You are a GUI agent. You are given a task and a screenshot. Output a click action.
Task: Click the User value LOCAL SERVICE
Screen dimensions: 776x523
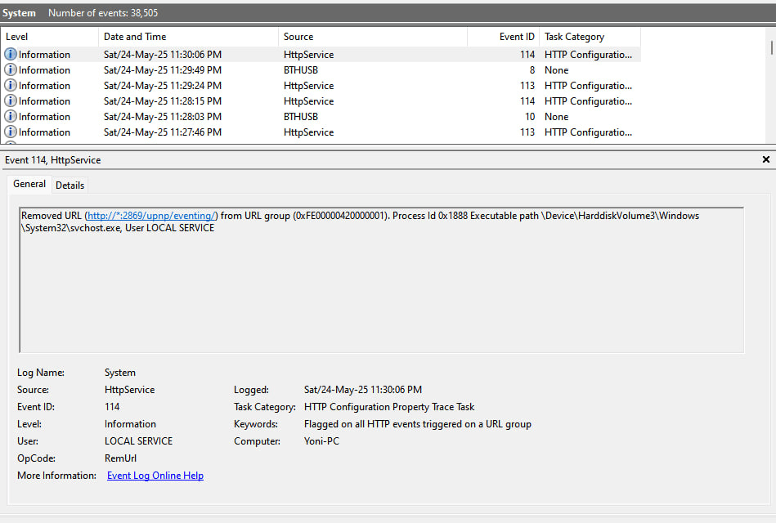coord(138,440)
